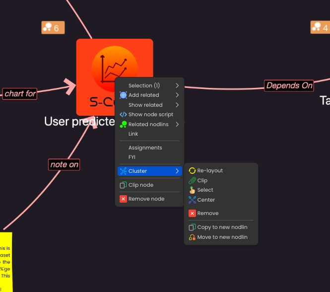The width and height of the screenshot is (330, 292).
Task: Select FYI in the context menu
Action: [x=133, y=157]
